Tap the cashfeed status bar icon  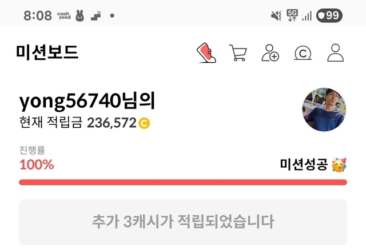64,15
